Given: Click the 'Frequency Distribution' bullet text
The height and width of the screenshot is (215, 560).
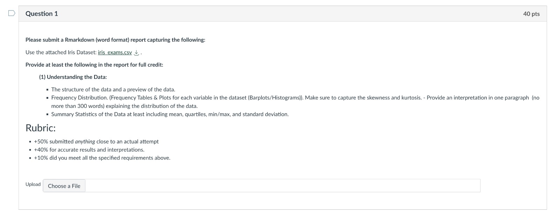Looking at the screenshot, I should pos(295,98).
